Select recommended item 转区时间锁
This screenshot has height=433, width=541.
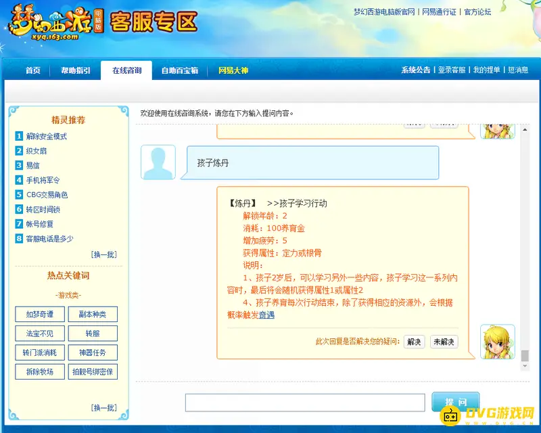tap(43, 209)
